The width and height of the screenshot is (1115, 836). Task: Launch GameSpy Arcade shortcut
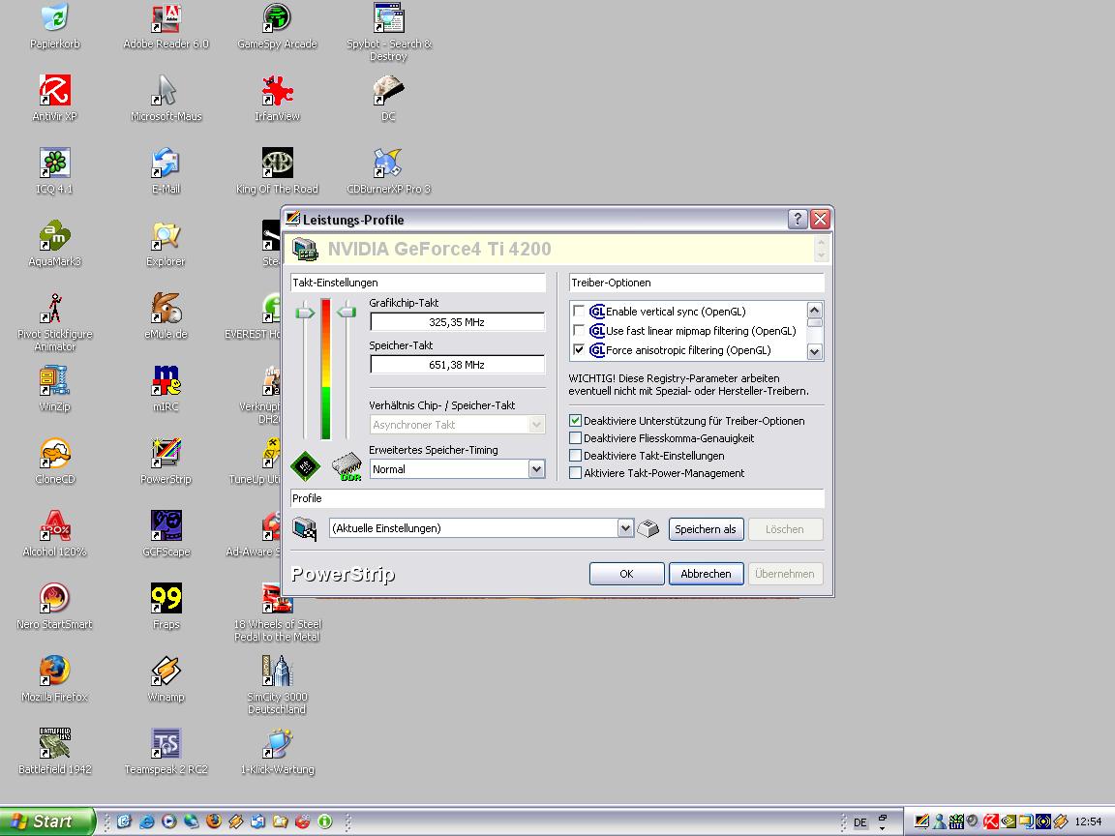point(277,17)
